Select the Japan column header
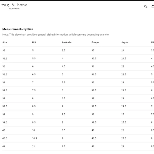This screenshot has width=154, height=154. coord(125,42)
